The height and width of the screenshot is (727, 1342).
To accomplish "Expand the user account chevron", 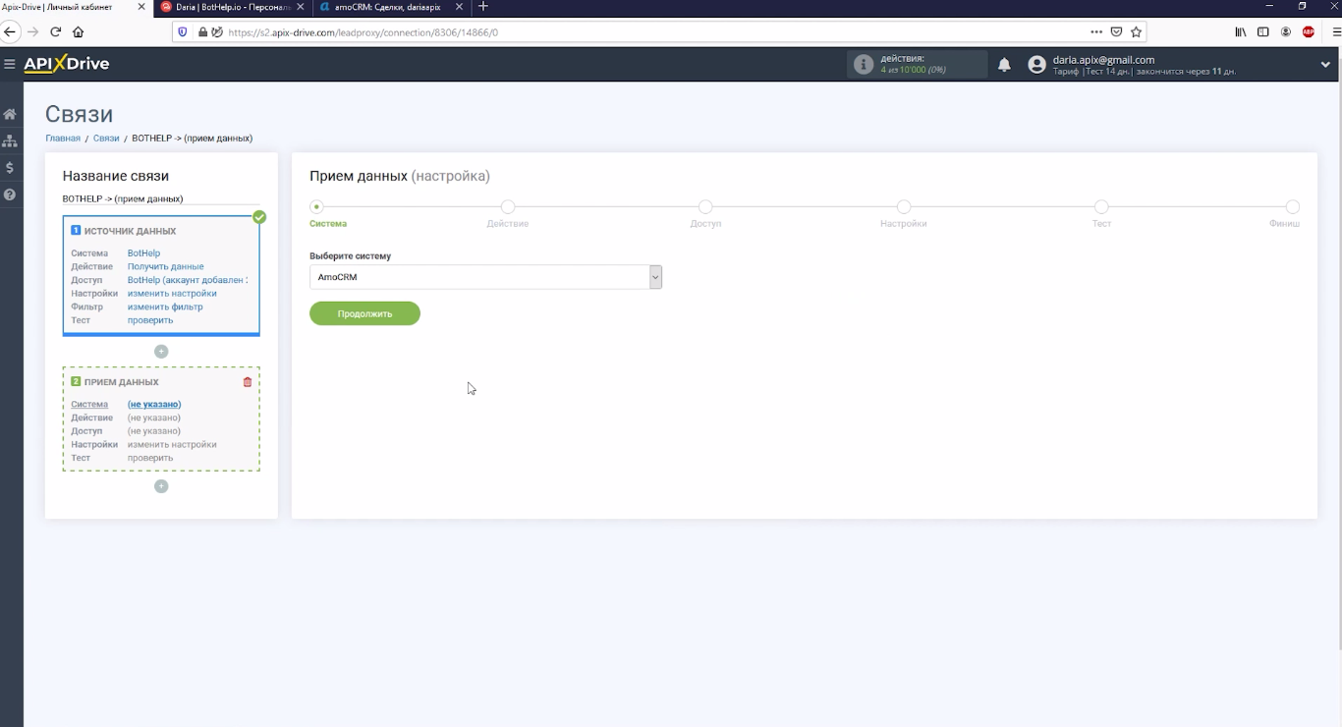I will pyautogui.click(x=1325, y=65).
